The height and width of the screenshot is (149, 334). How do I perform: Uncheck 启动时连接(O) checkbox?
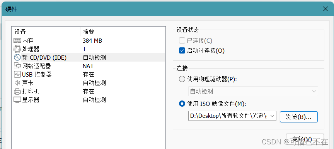(x=182, y=51)
